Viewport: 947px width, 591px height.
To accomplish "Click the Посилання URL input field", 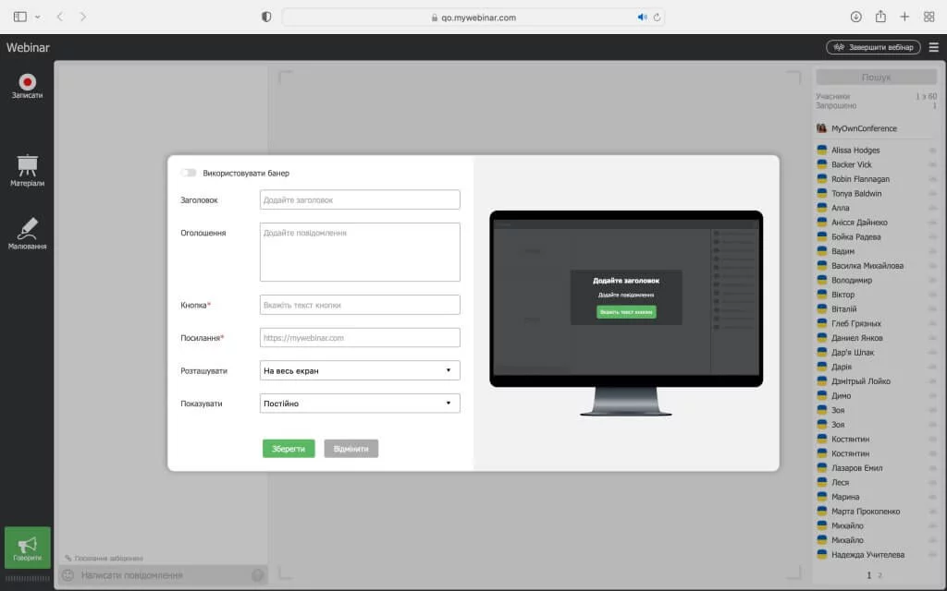I will click(x=360, y=338).
